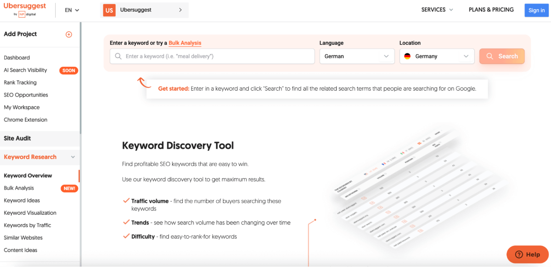Click the Sign in button
This screenshot has width=551, height=267.
[537, 10]
